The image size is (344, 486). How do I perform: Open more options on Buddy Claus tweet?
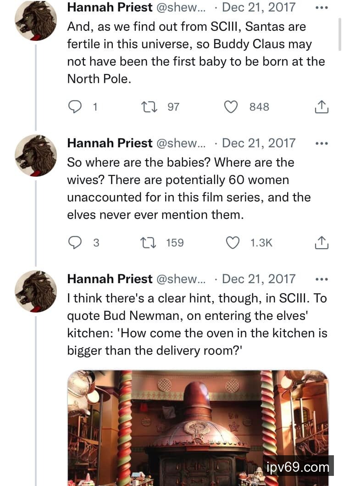coord(322,8)
